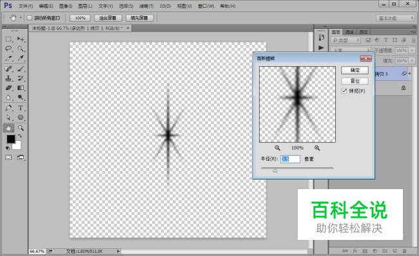The image size is (419, 256).
Task: Select the Lasso tool
Action: (x=8, y=48)
